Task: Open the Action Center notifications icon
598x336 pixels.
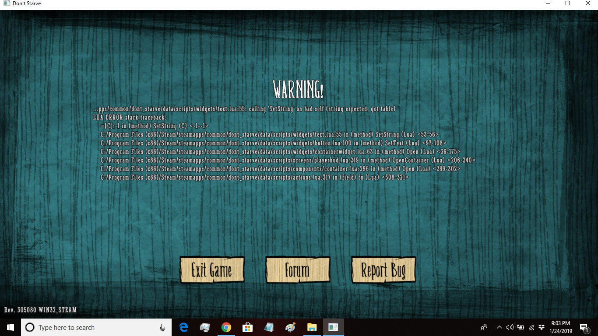Action: click(584, 327)
